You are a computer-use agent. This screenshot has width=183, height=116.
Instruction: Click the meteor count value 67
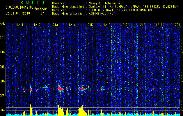coord(42,13)
